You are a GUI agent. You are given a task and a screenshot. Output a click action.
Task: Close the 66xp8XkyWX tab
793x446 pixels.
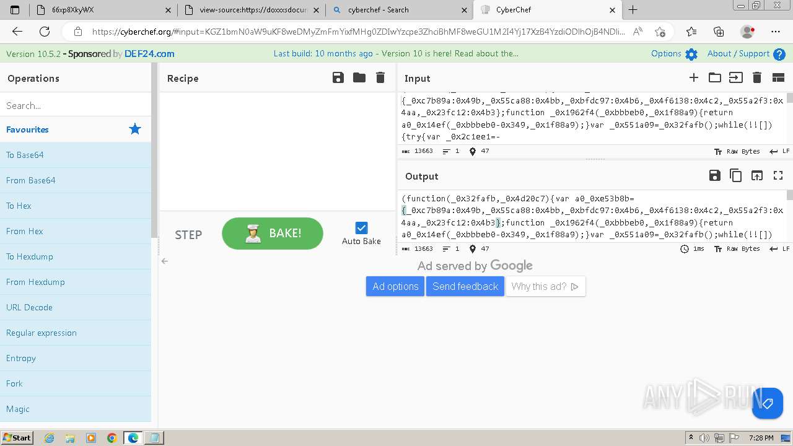pyautogui.click(x=169, y=10)
